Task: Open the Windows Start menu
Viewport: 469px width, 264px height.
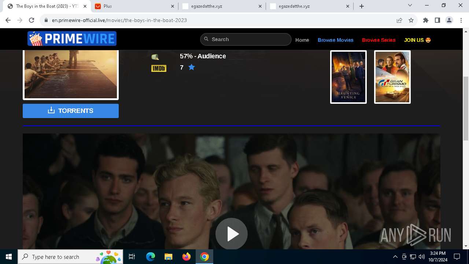Action: click(9, 257)
